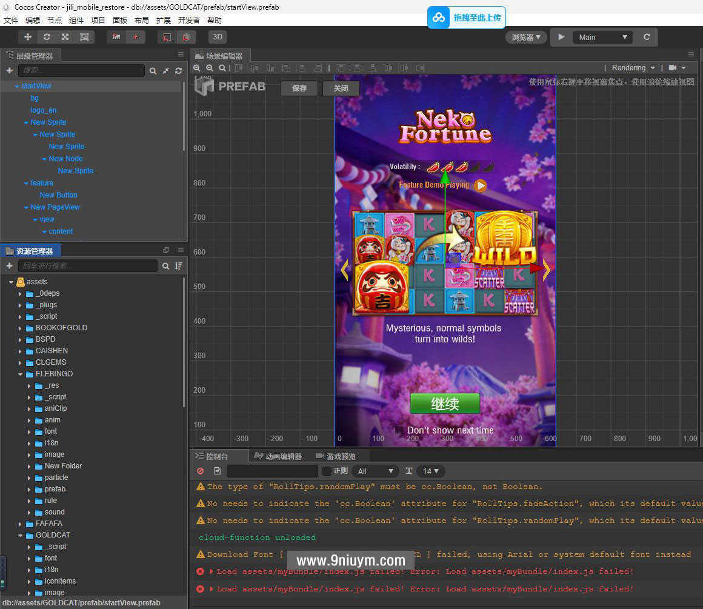Tick the Don't show next time checkbox

[399, 430]
